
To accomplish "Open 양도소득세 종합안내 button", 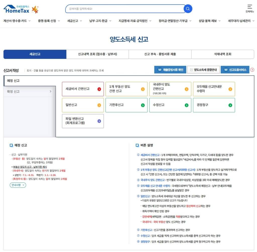I will click(203, 70).
